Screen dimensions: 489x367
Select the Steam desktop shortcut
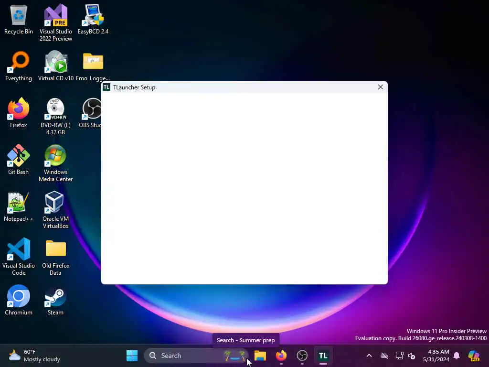pyautogui.click(x=55, y=300)
